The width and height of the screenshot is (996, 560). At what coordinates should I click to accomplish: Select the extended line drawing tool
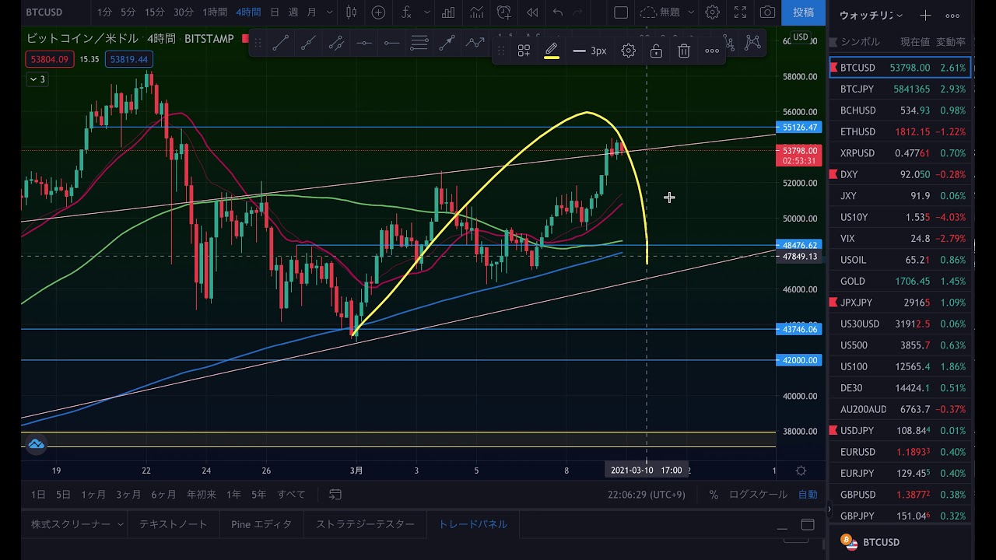click(336, 44)
